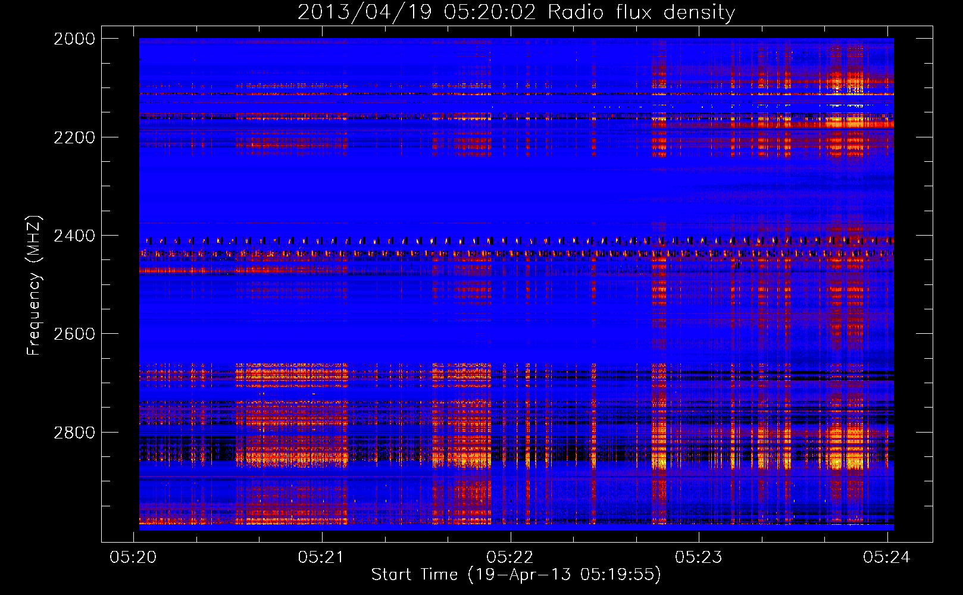Click the "Frequency (MHZ)" axis title
Screen dimensions: 963x595
pos(35,286)
